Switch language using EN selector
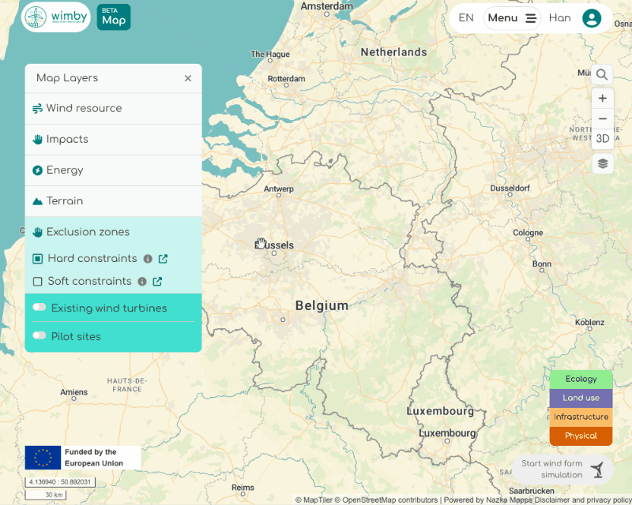The image size is (632, 505). click(x=466, y=18)
